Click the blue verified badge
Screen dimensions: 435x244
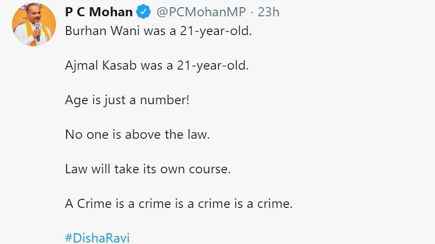(x=143, y=12)
